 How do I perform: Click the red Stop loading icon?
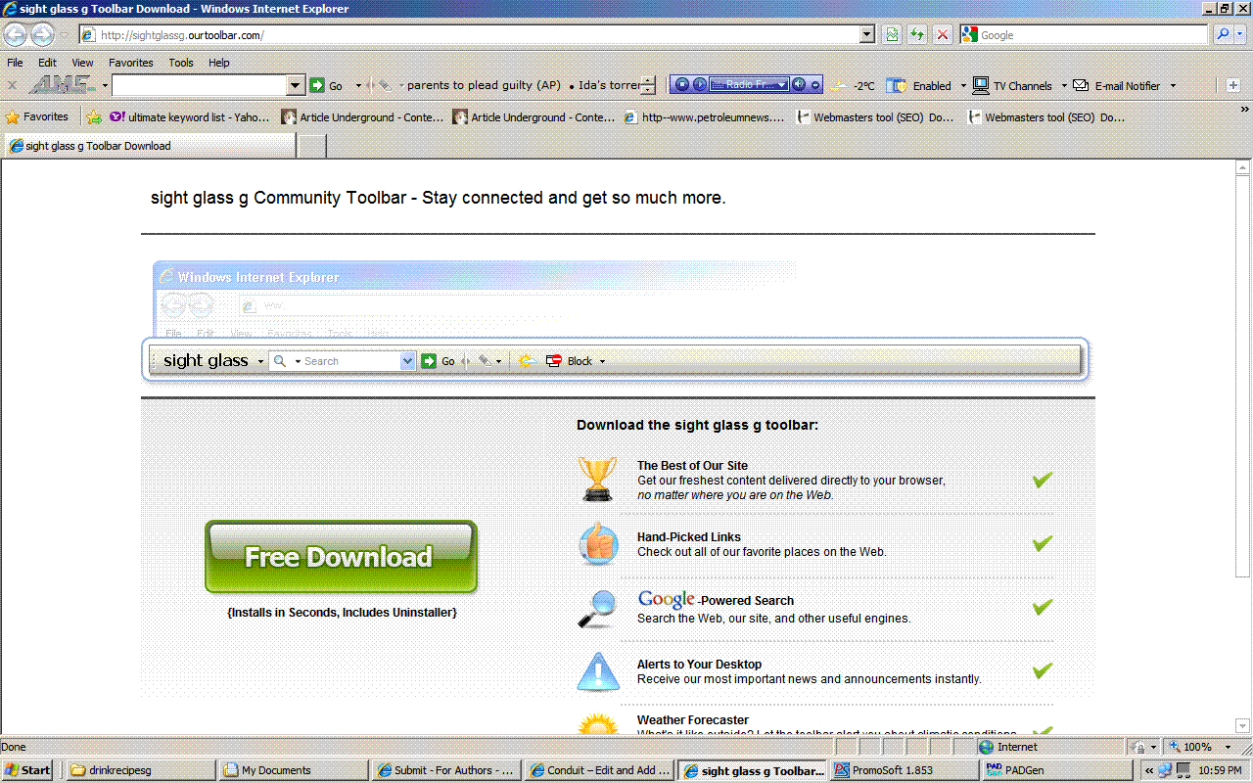pyautogui.click(x=943, y=35)
